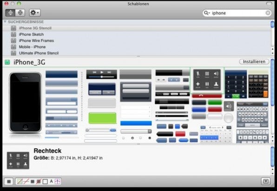
Task: Select the red end-call bar shape
Action: click(x=207, y=96)
